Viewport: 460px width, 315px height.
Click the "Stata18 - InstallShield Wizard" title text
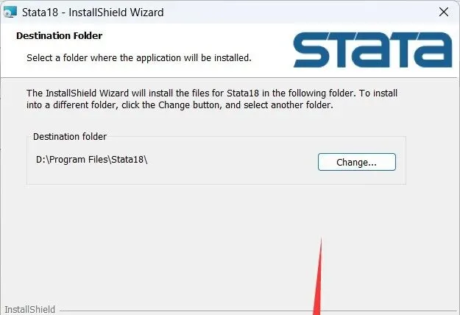[x=93, y=13]
